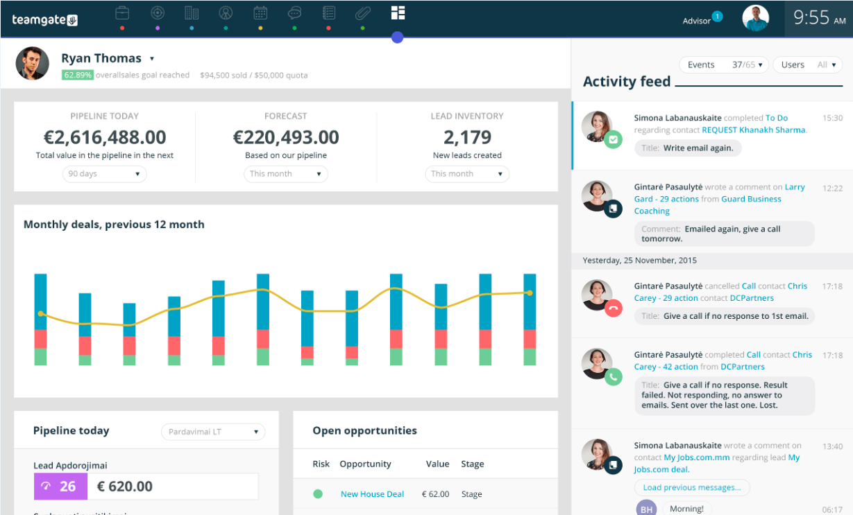Select the dashboard grid icon in navbar
853x515 pixels.
(397, 12)
